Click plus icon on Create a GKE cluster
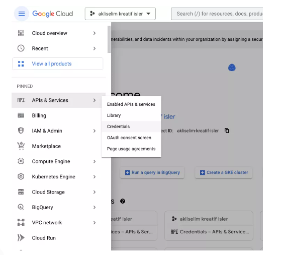 (x=203, y=172)
